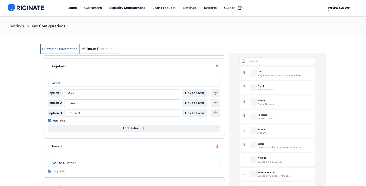Screen dimensions: 366x186
Task: Edit the option 2 Female input
Action: [122, 103]
